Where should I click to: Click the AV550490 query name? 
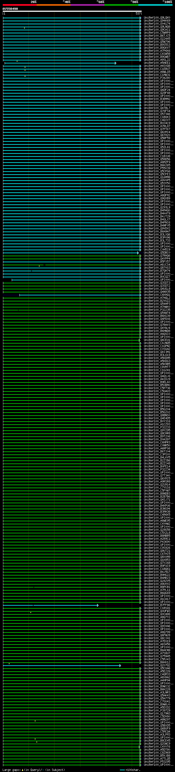[10, 9]
